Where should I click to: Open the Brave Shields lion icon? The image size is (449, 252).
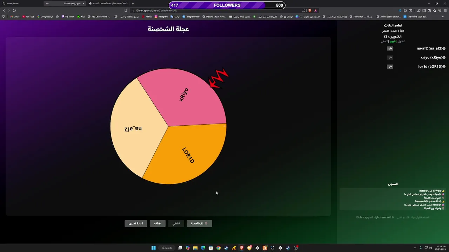pyautogui.click(x=309, y=10)
